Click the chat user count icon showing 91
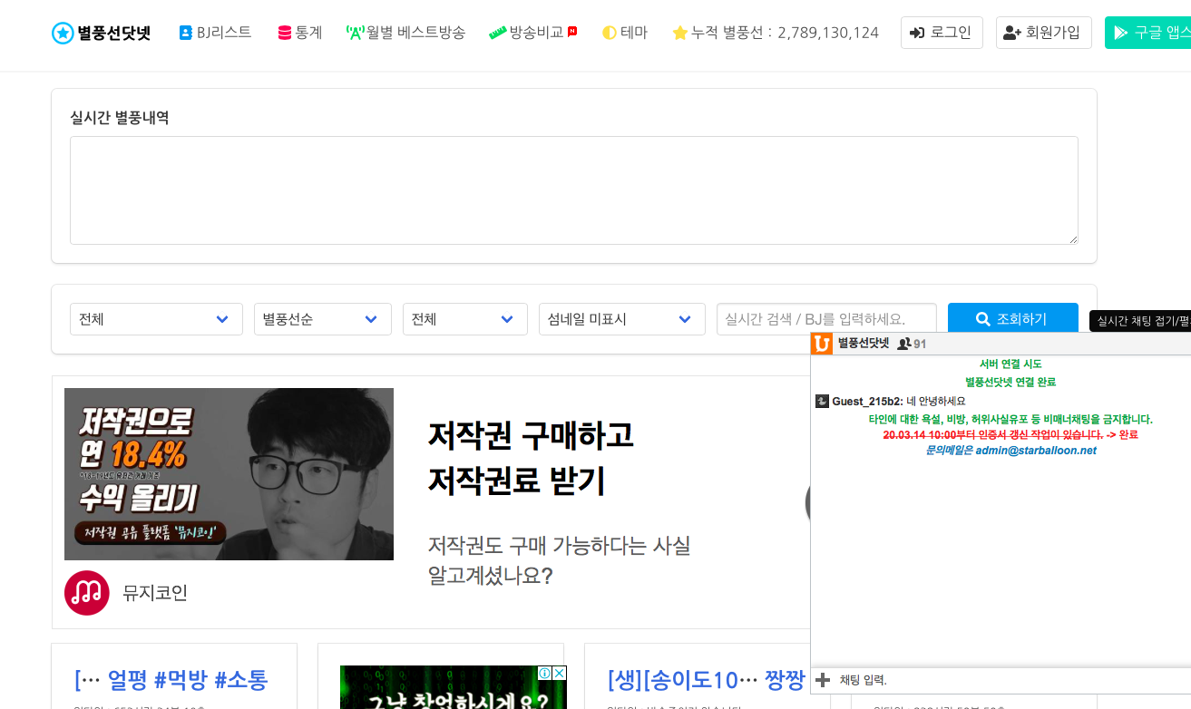The height and width of the screenshot is (709, 1191). click(903, 345)
